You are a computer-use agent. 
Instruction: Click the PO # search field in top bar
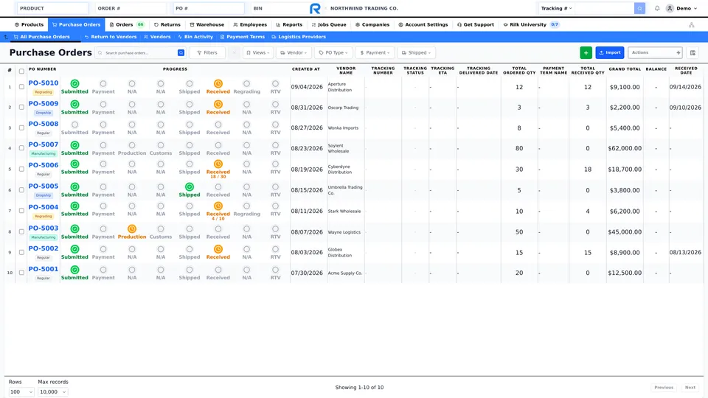209,8
